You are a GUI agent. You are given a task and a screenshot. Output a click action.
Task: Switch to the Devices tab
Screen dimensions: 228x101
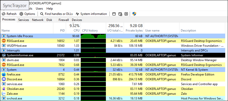(x=77, y=20)
